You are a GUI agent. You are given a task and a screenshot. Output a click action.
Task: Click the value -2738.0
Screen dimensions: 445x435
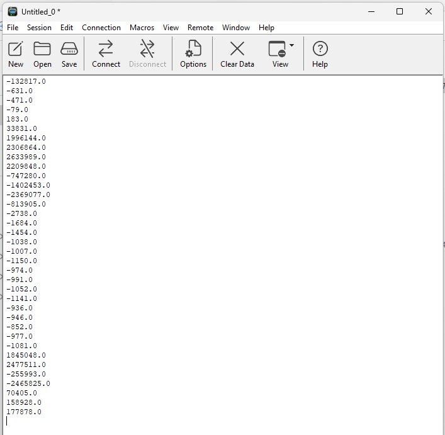point(22,213)
